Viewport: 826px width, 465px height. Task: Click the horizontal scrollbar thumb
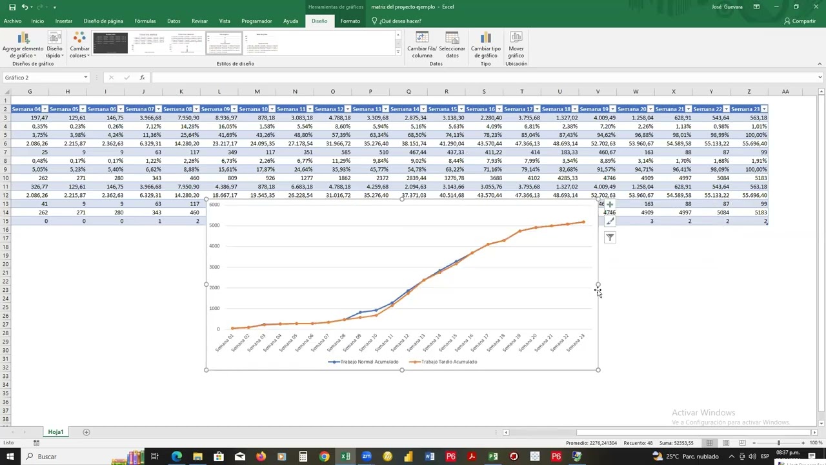coord(694,432)
